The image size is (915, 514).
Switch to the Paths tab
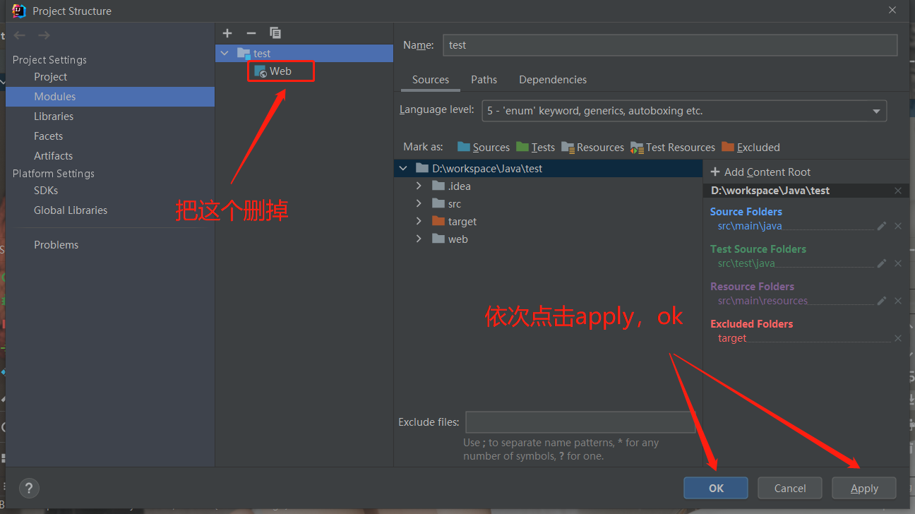(x=484, y=79)
